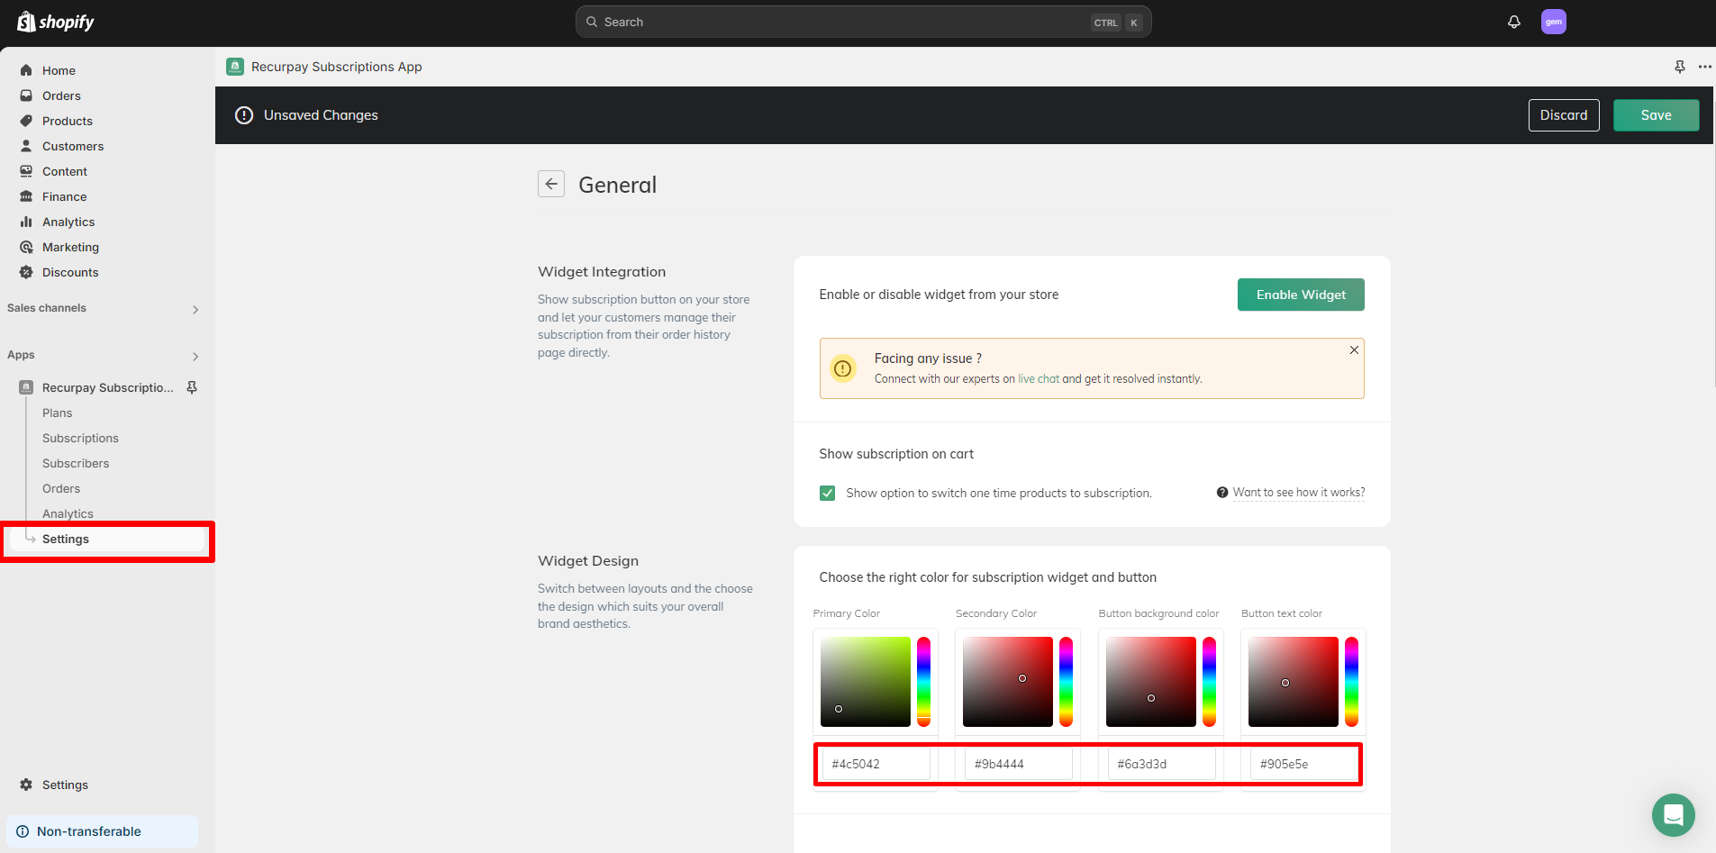Select the Orders icon in the sidebar

27,95
